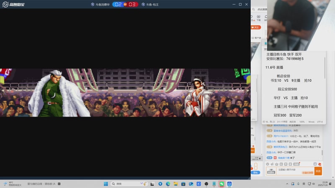335x188 pixels.
Task: Click chat message 华仔一口浮窗口音
Action: [x=281, y=152]
